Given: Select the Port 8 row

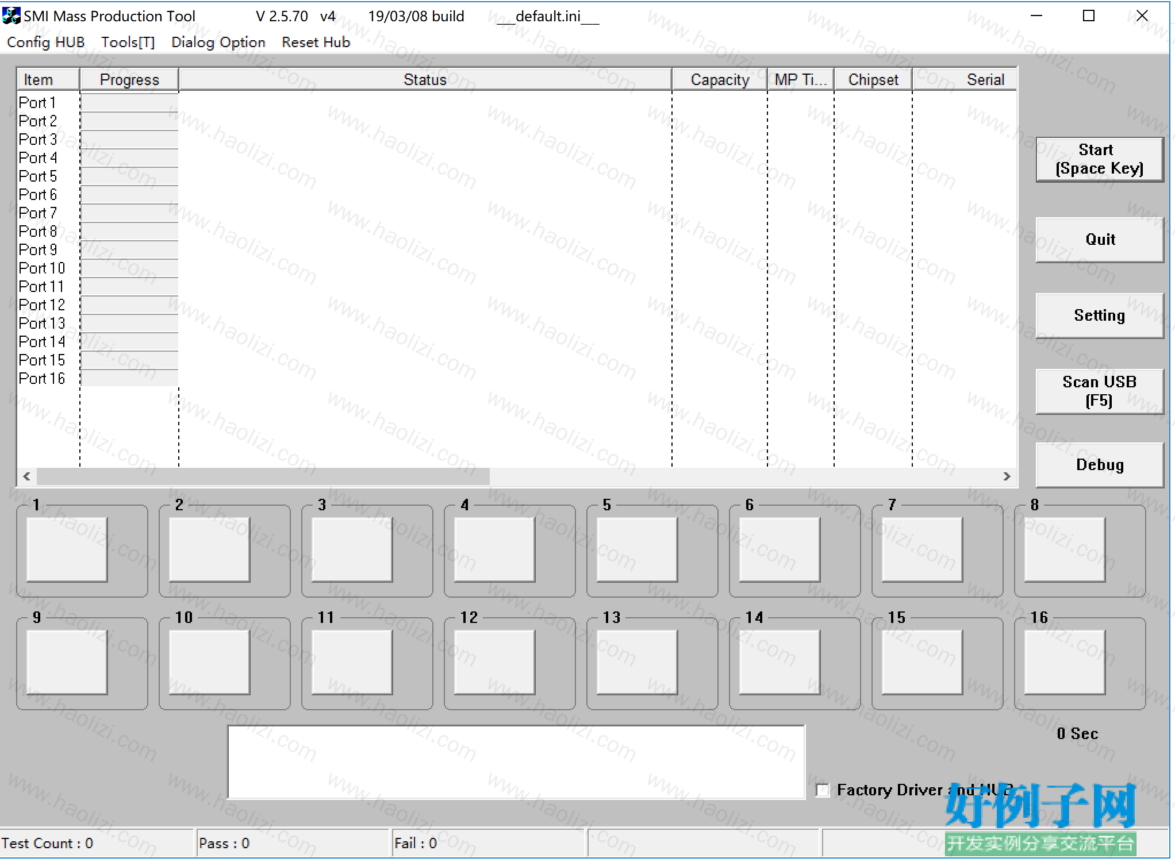Looking at the screenshot, I should [517, 231].
